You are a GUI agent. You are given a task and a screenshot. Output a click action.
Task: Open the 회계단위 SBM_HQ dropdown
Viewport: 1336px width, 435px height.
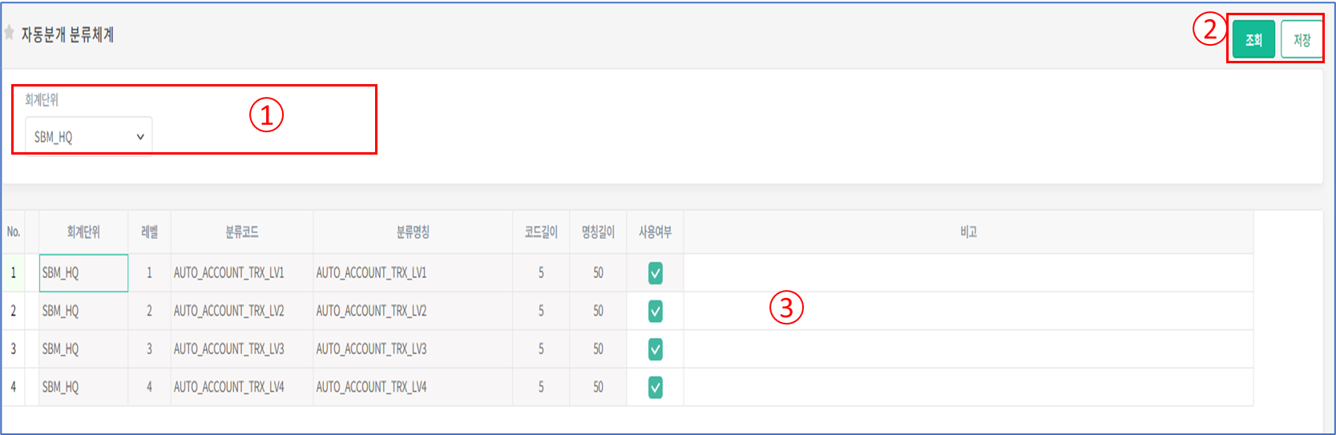(88, 137)
